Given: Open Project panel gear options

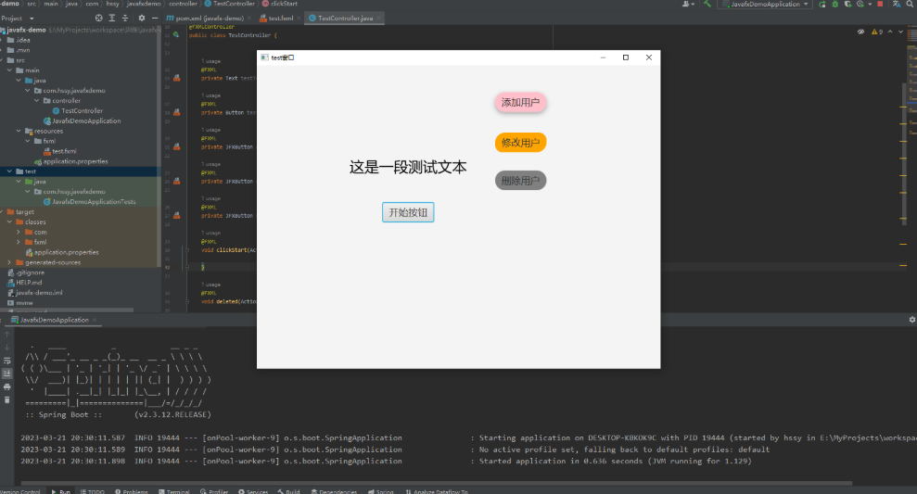Looking at the screenshot, I should 142,19.
